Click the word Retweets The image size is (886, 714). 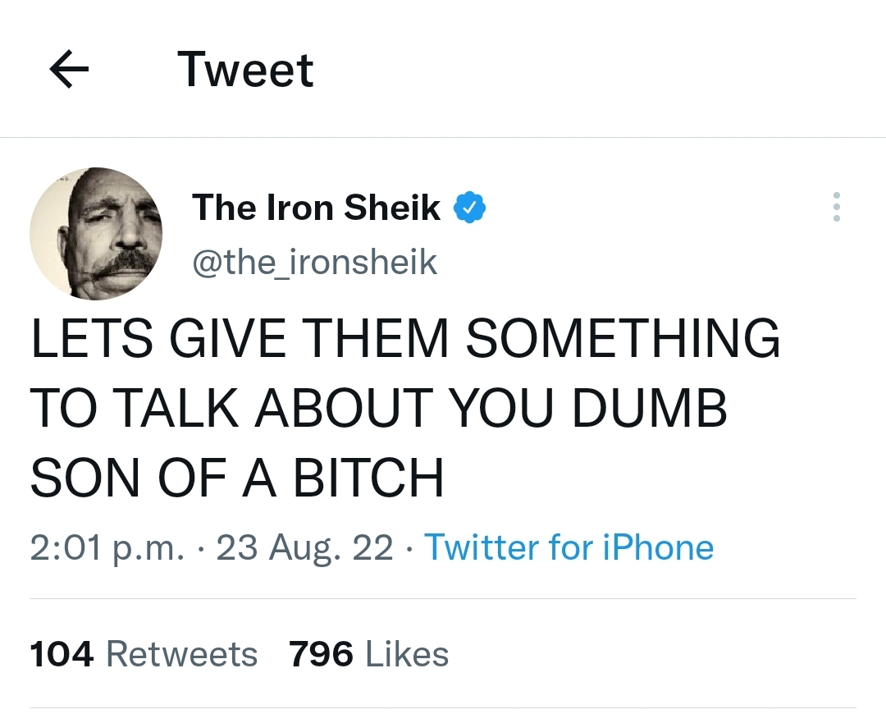click(x=182, y=654)
